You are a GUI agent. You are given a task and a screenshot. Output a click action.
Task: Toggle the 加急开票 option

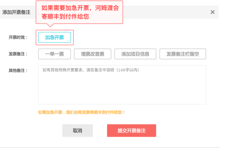(54, 38)
